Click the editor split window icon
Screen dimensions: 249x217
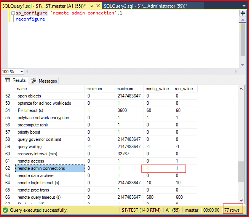(243, 13)
